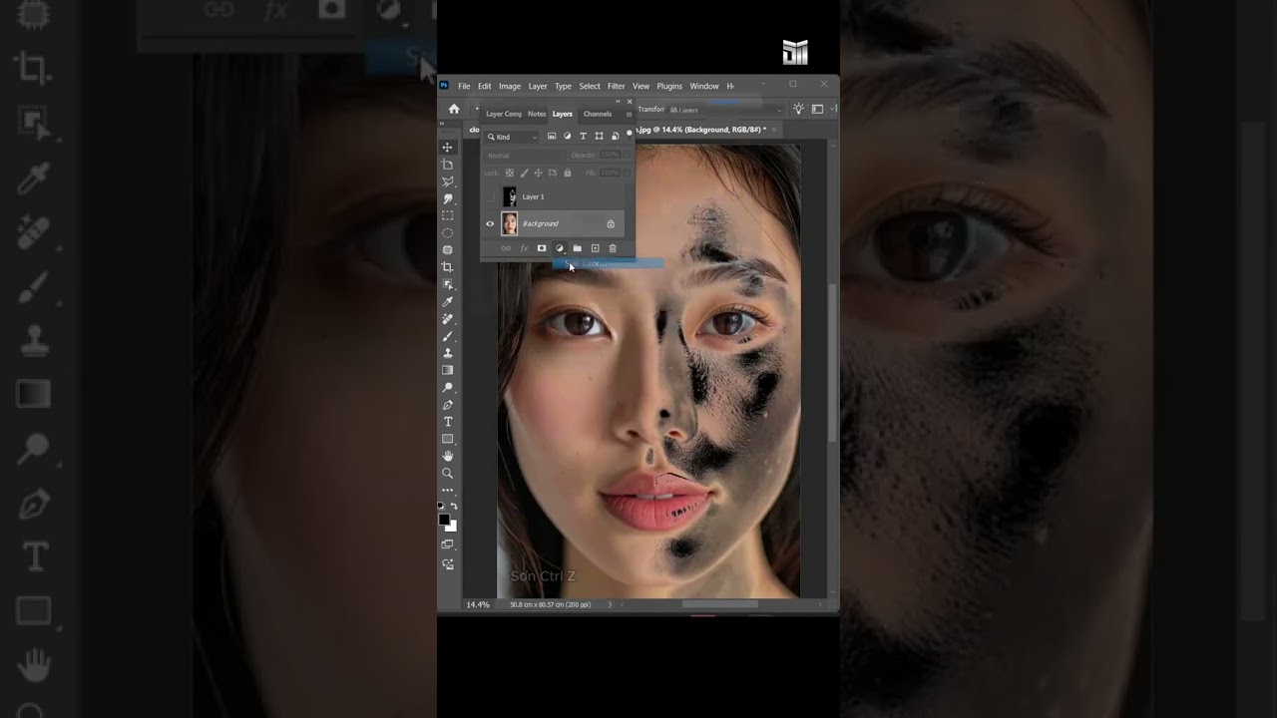Toggle filter for shape layers
The width and height of the screenshot is (1277, 718).
coord(599,137)
